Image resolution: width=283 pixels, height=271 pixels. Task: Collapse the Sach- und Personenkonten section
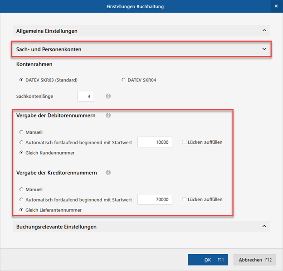[x=264, y=49]
